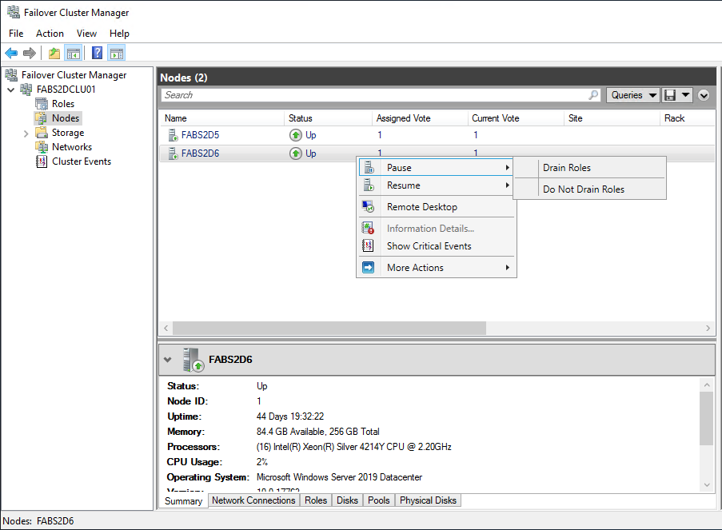Sort by the Status column header

coord(328,118)
